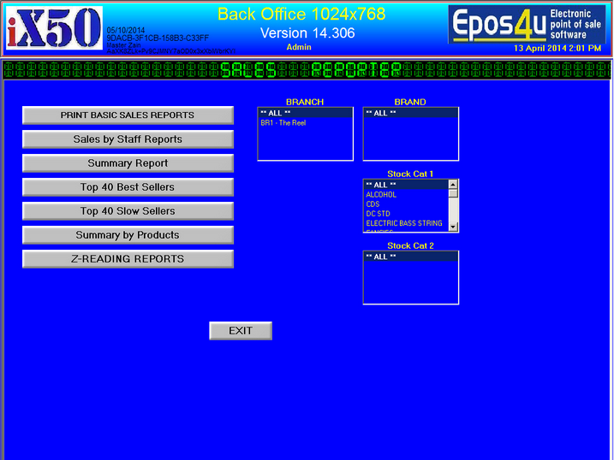Choose CDS in Stock Cat 1
This screenshot has height=460, width=614.
coord(406,204)
